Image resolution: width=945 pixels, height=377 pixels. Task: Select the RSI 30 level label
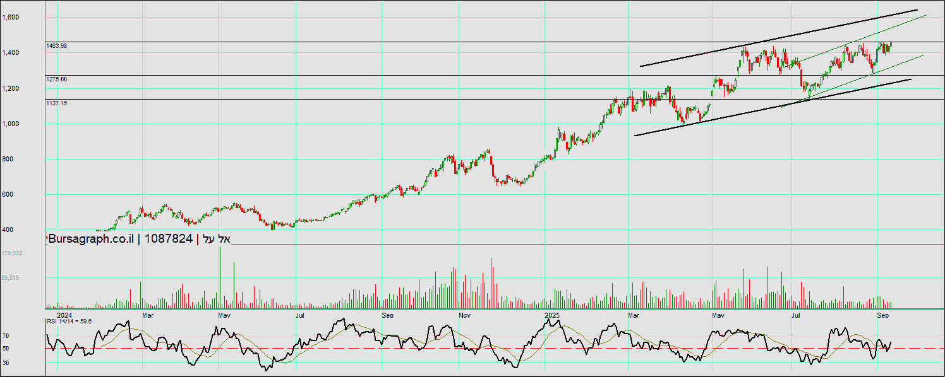tap(6, 362)
